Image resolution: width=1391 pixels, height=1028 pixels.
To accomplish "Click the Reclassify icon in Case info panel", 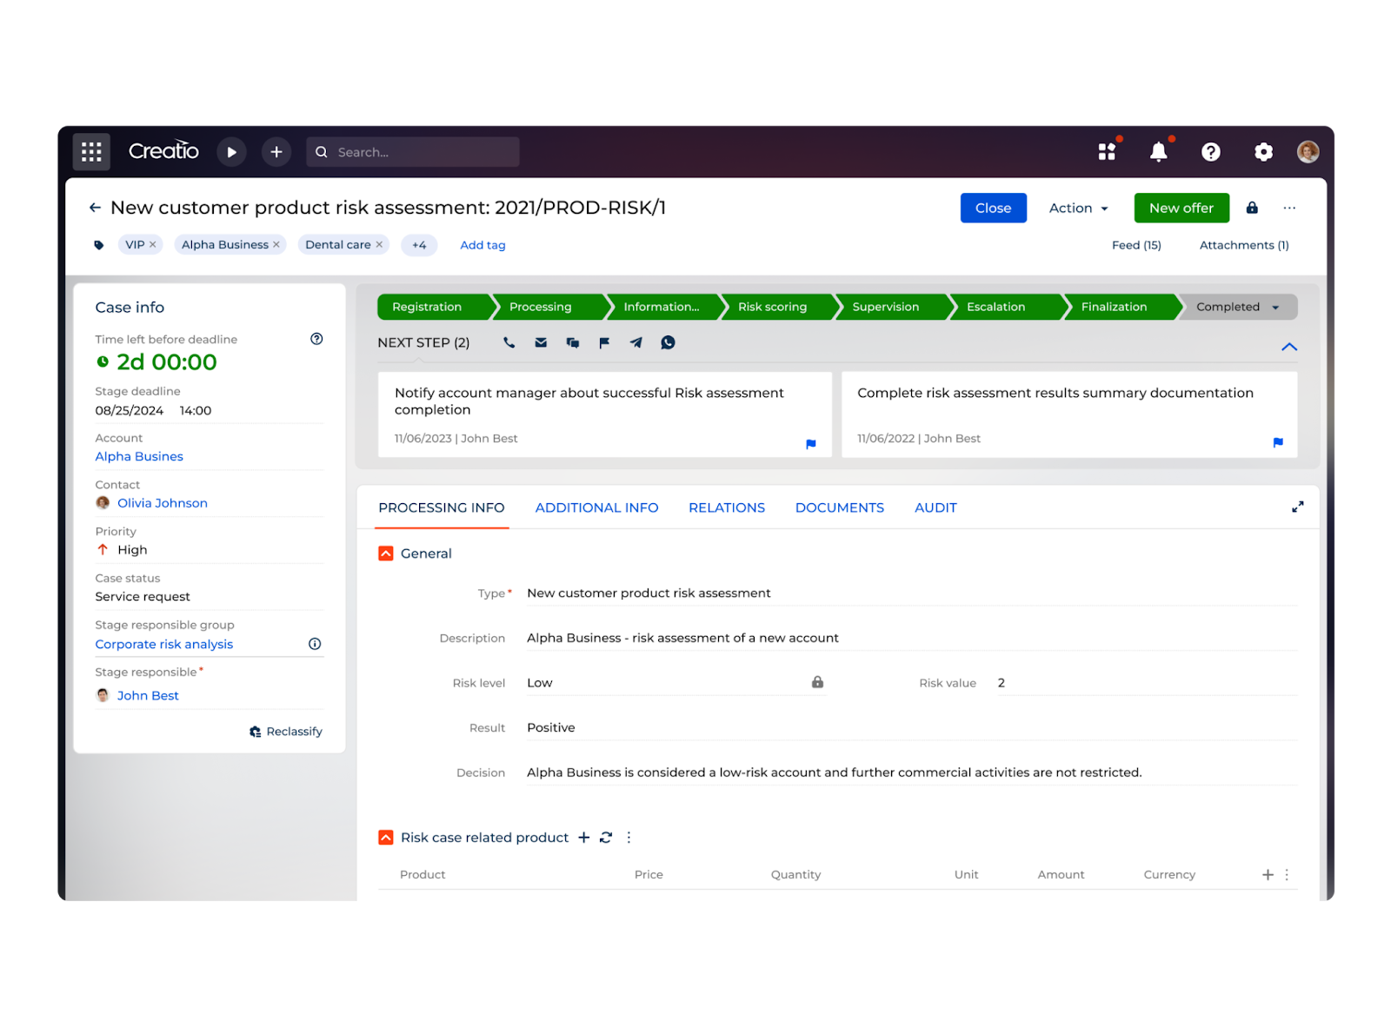I will pos(255,731).
